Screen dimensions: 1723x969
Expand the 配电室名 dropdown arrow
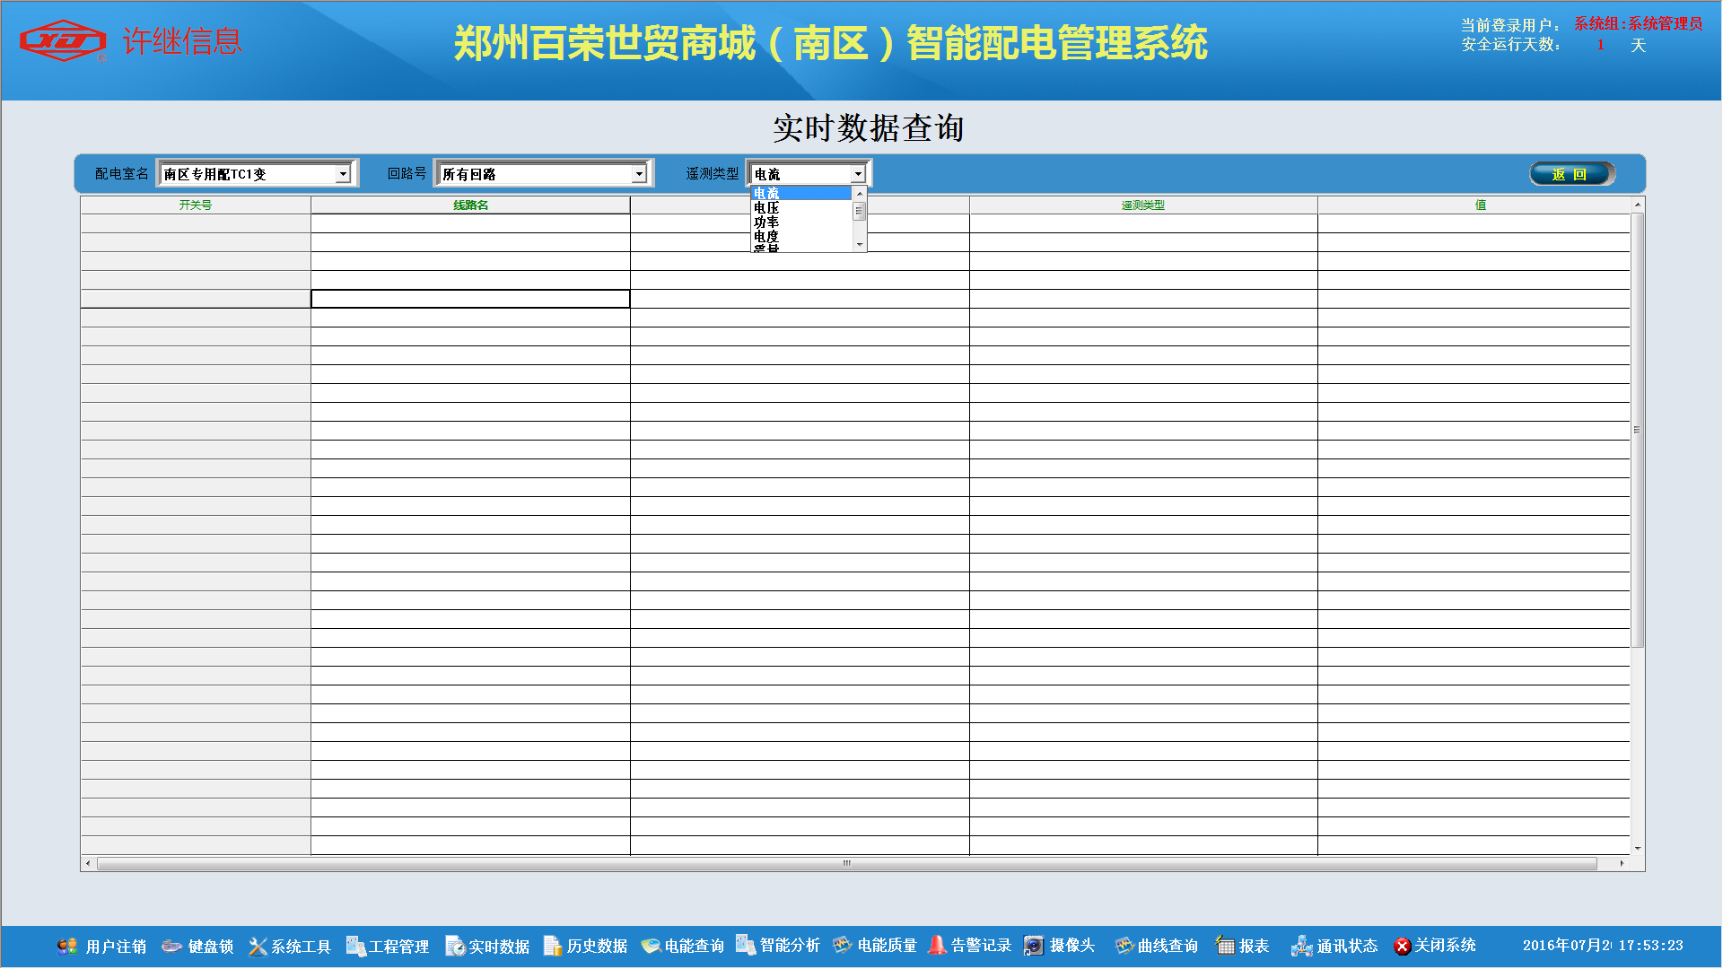343,174
